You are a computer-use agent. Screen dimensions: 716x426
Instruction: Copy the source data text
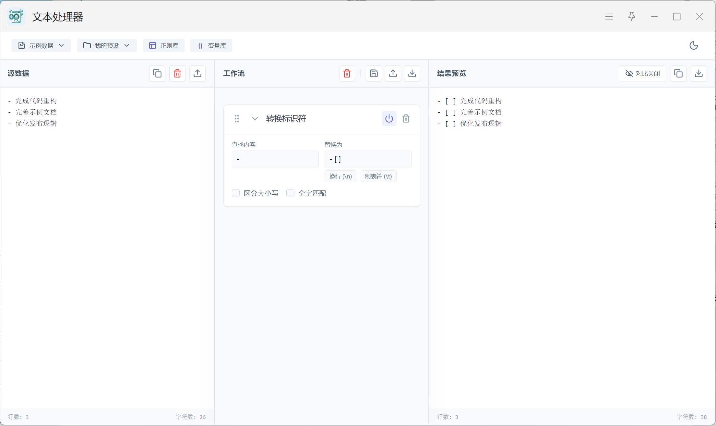coord(157,74)
